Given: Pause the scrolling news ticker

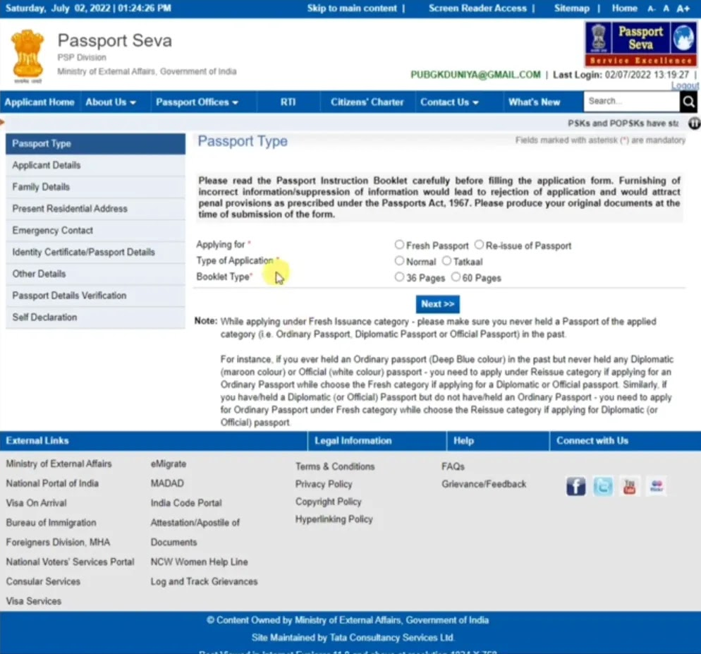Looking at the screenshot, I should point(694,123).
